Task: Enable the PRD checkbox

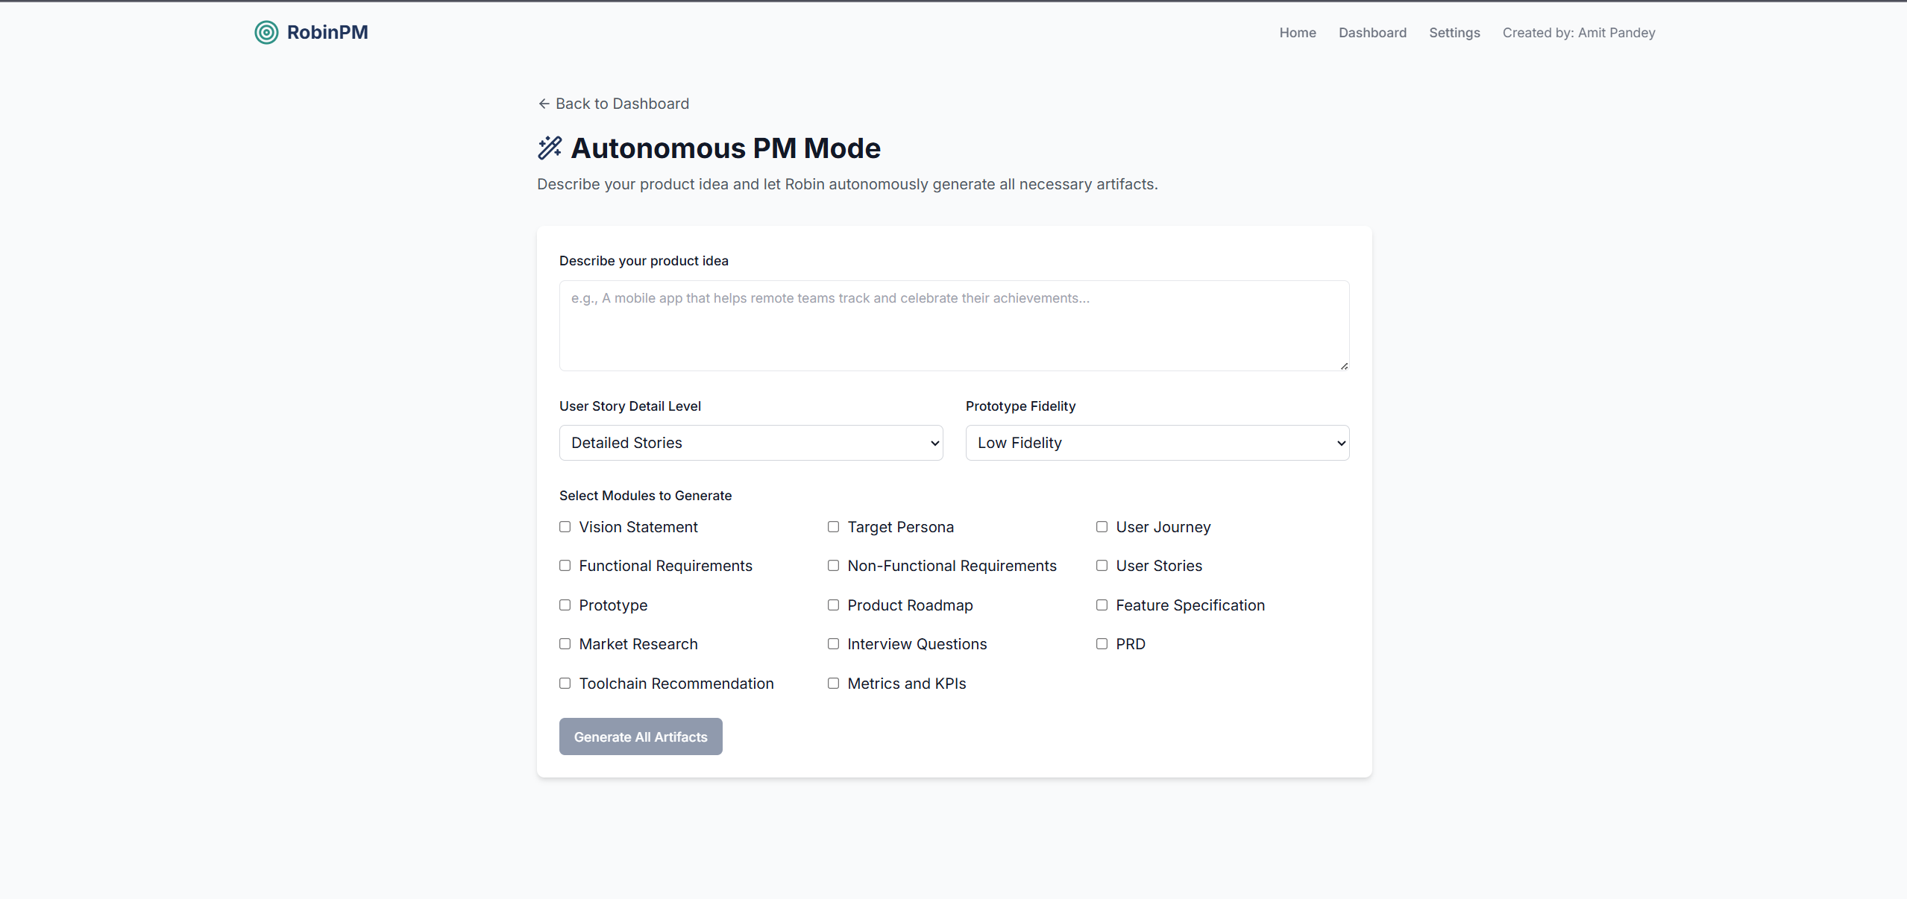Action: pyautogui.click(x=1102, y=644)
